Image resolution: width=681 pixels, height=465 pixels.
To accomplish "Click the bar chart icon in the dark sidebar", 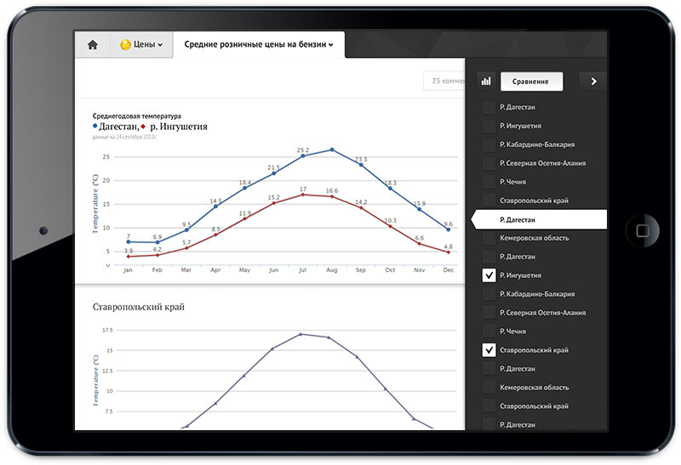I will pos(486,82).
